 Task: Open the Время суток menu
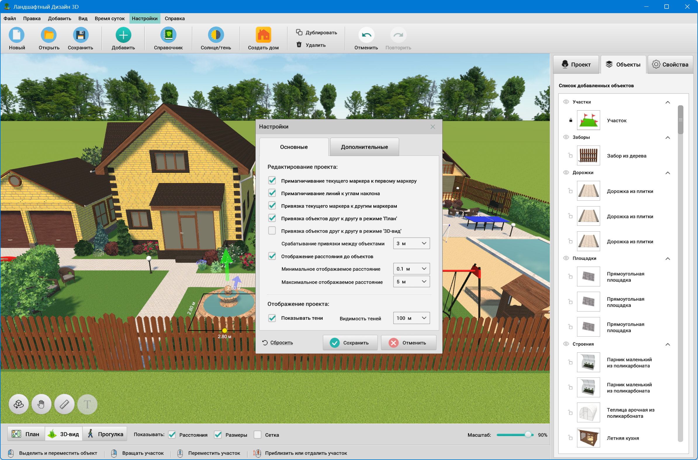[x=110, y=18]
